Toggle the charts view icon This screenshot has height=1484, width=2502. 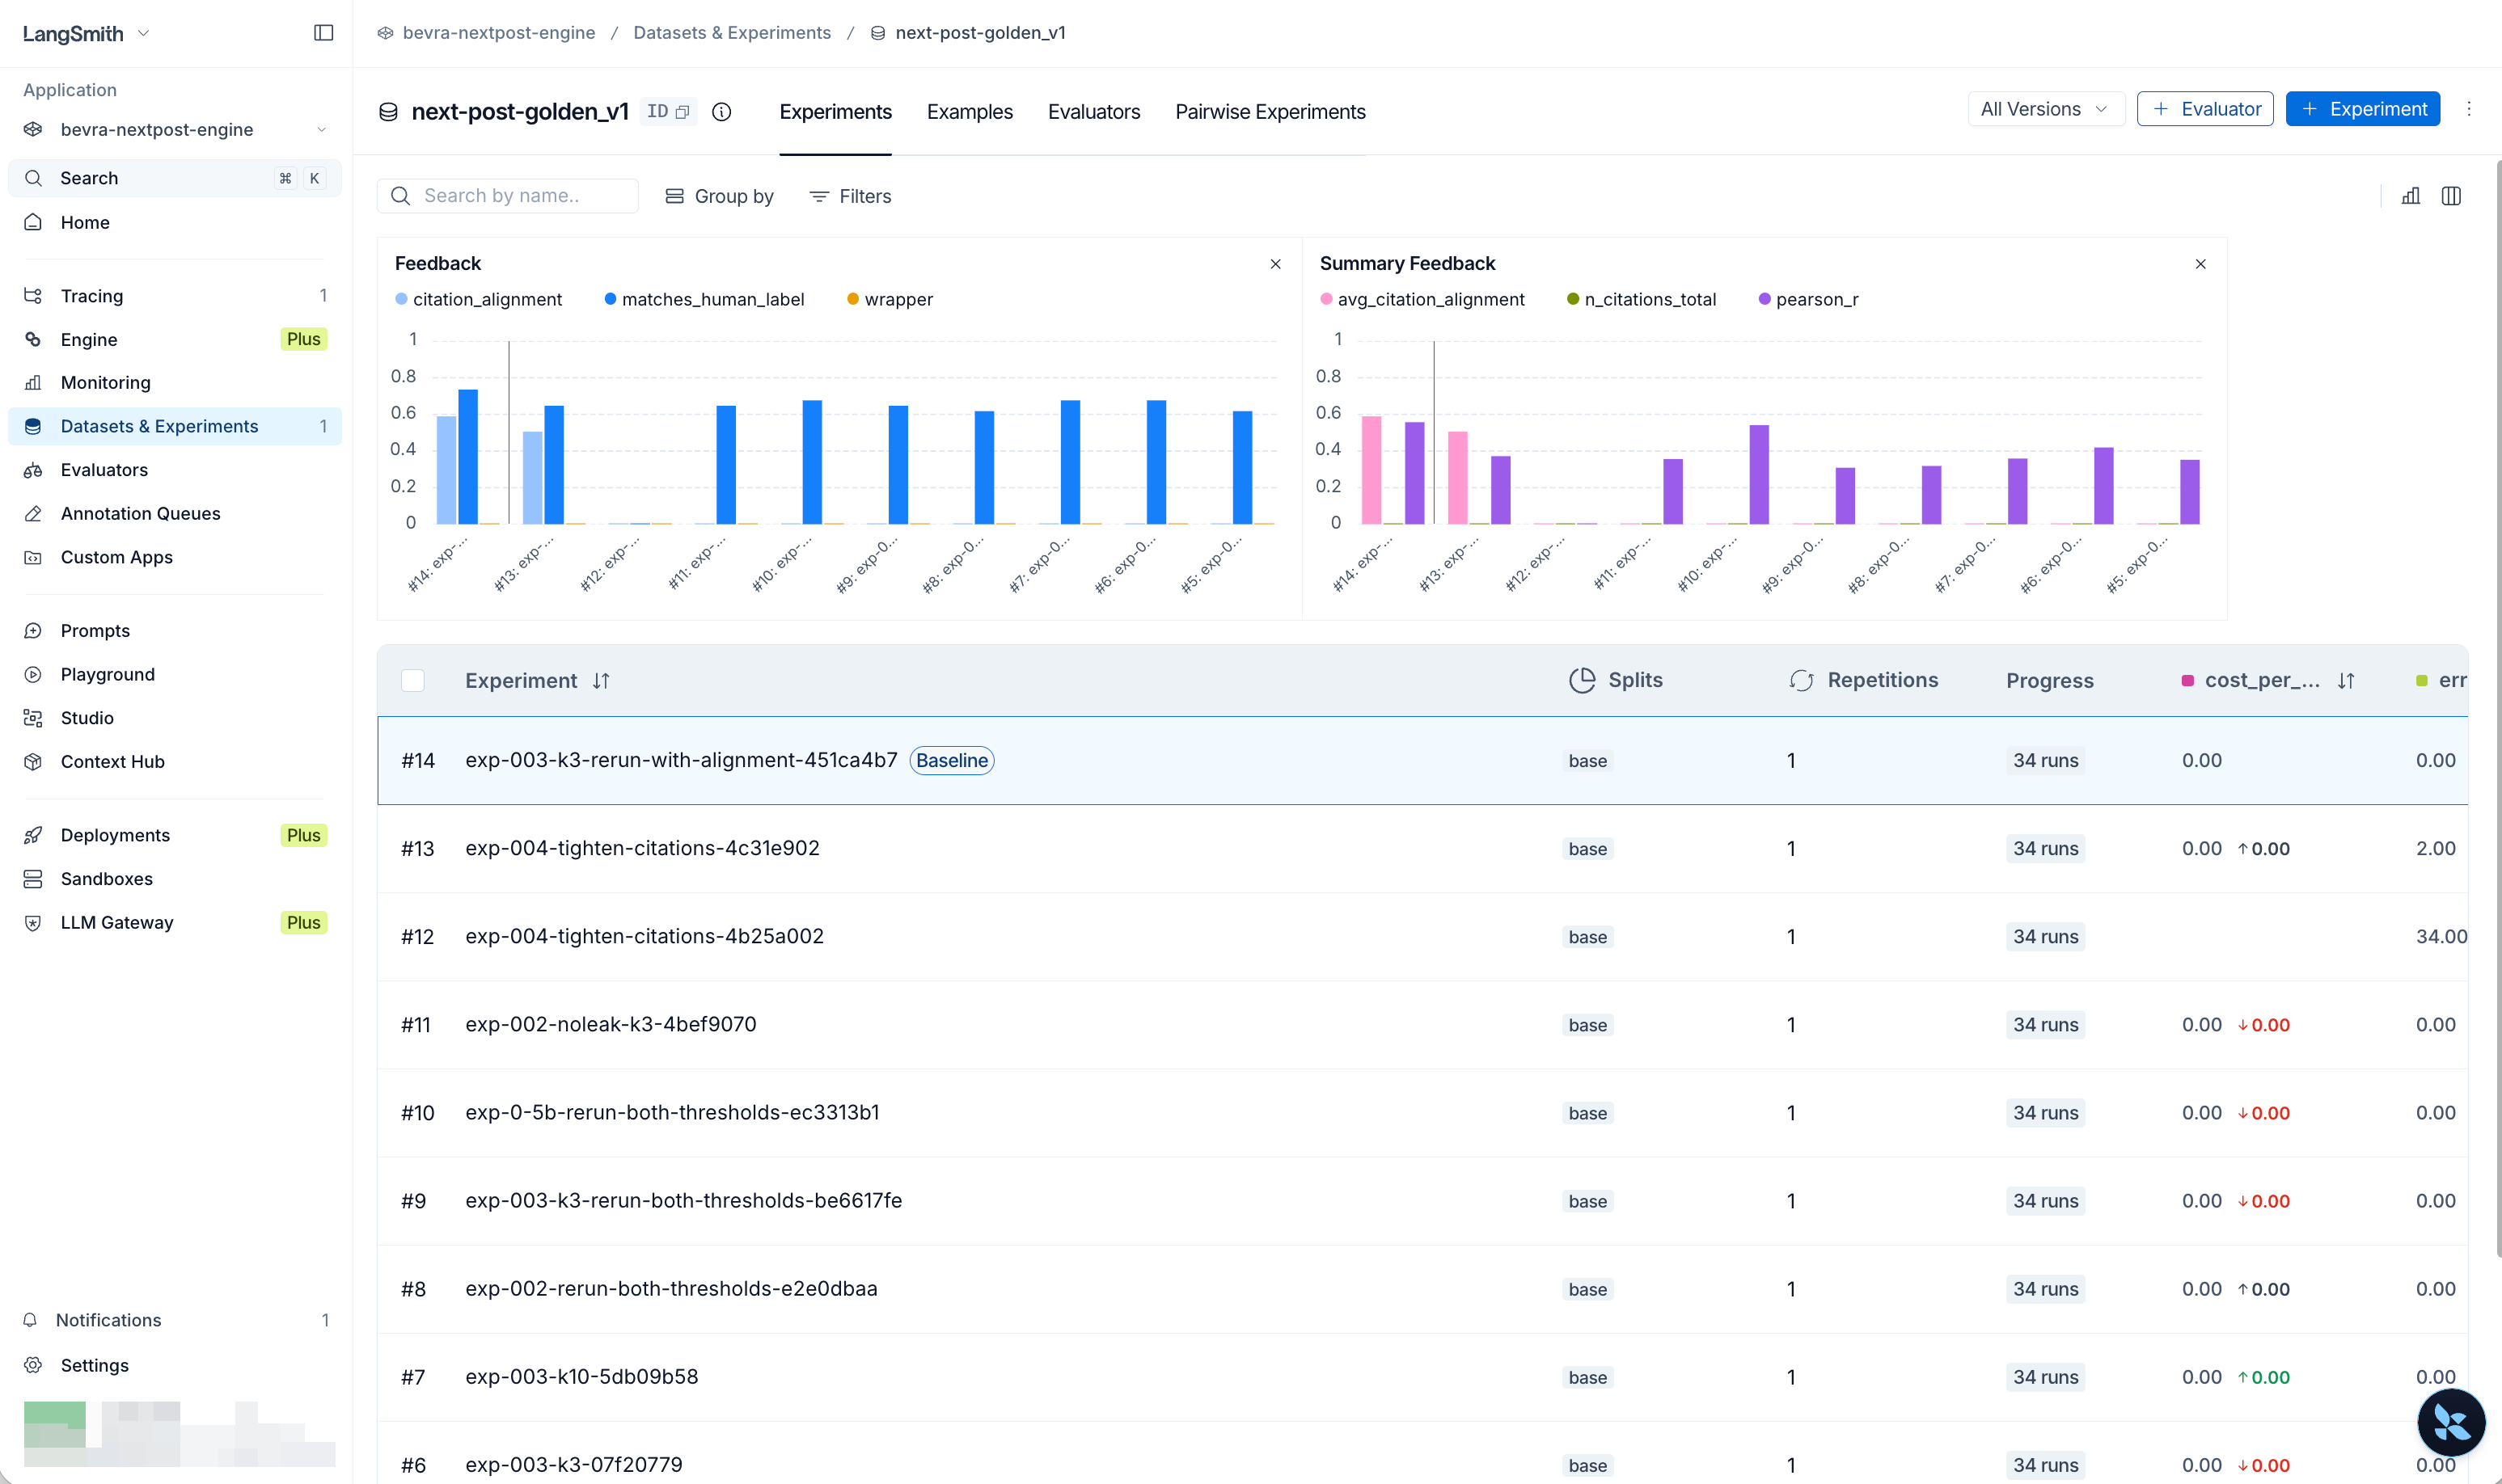point(2411,196)
